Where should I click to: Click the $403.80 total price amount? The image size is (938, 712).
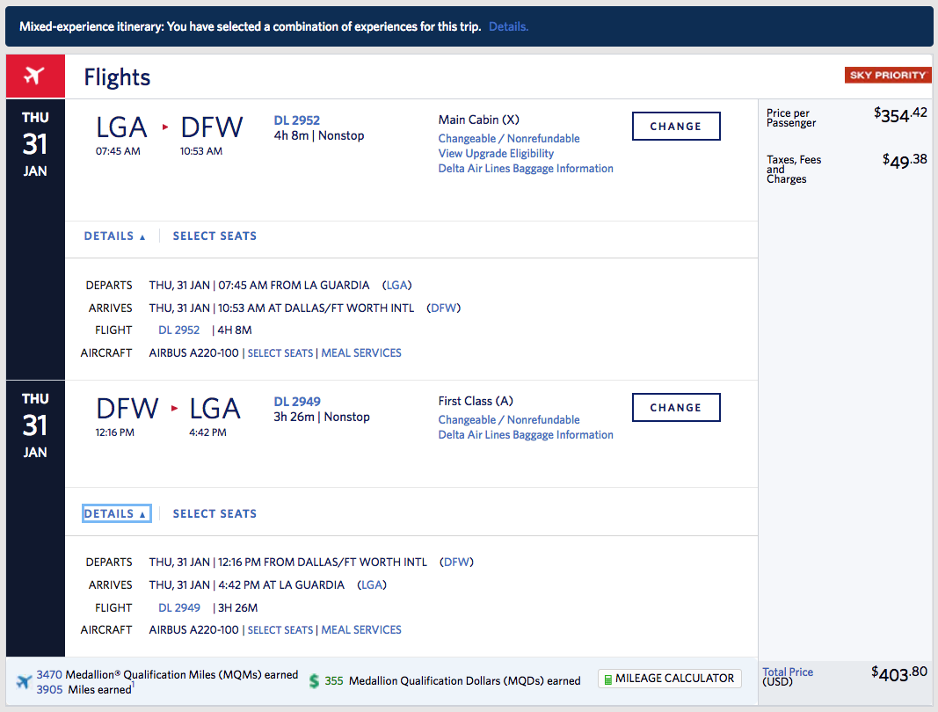pos(899,673)
